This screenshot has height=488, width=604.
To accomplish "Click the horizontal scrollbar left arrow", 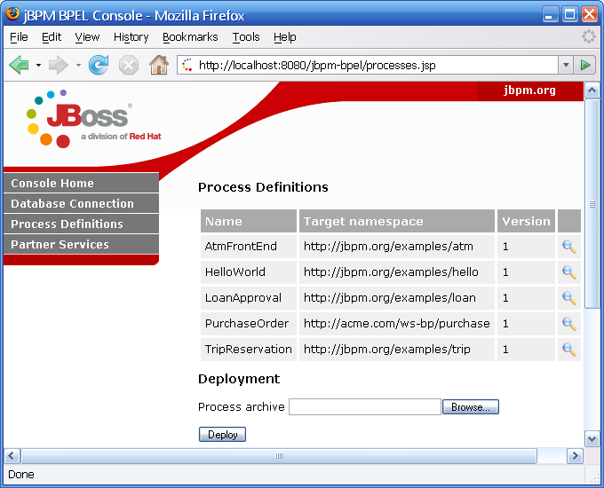I will 12,456.
